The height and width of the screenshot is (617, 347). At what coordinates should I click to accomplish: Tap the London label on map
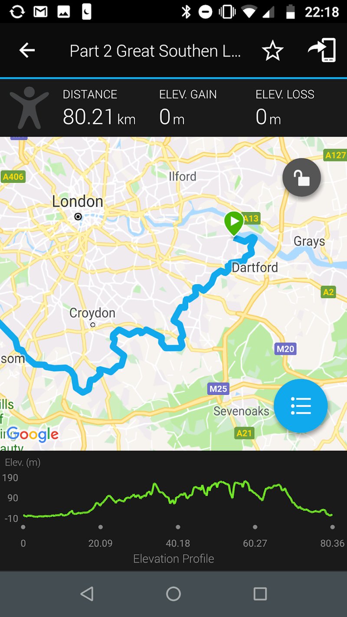tap(78, 201)
